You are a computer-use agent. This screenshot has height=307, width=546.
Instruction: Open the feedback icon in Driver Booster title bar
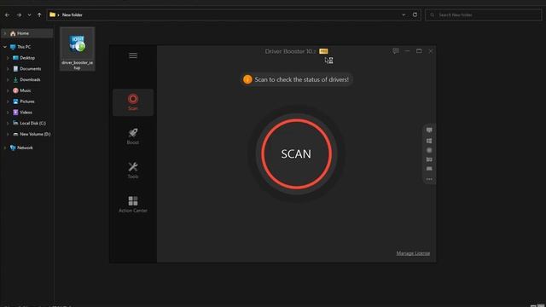tap(396, 51)
